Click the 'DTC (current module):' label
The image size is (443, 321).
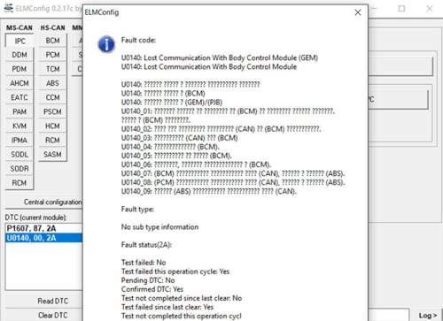35,218
